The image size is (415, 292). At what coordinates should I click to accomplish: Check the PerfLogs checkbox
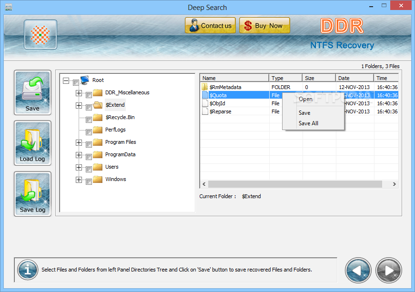[x=89, y=132]
